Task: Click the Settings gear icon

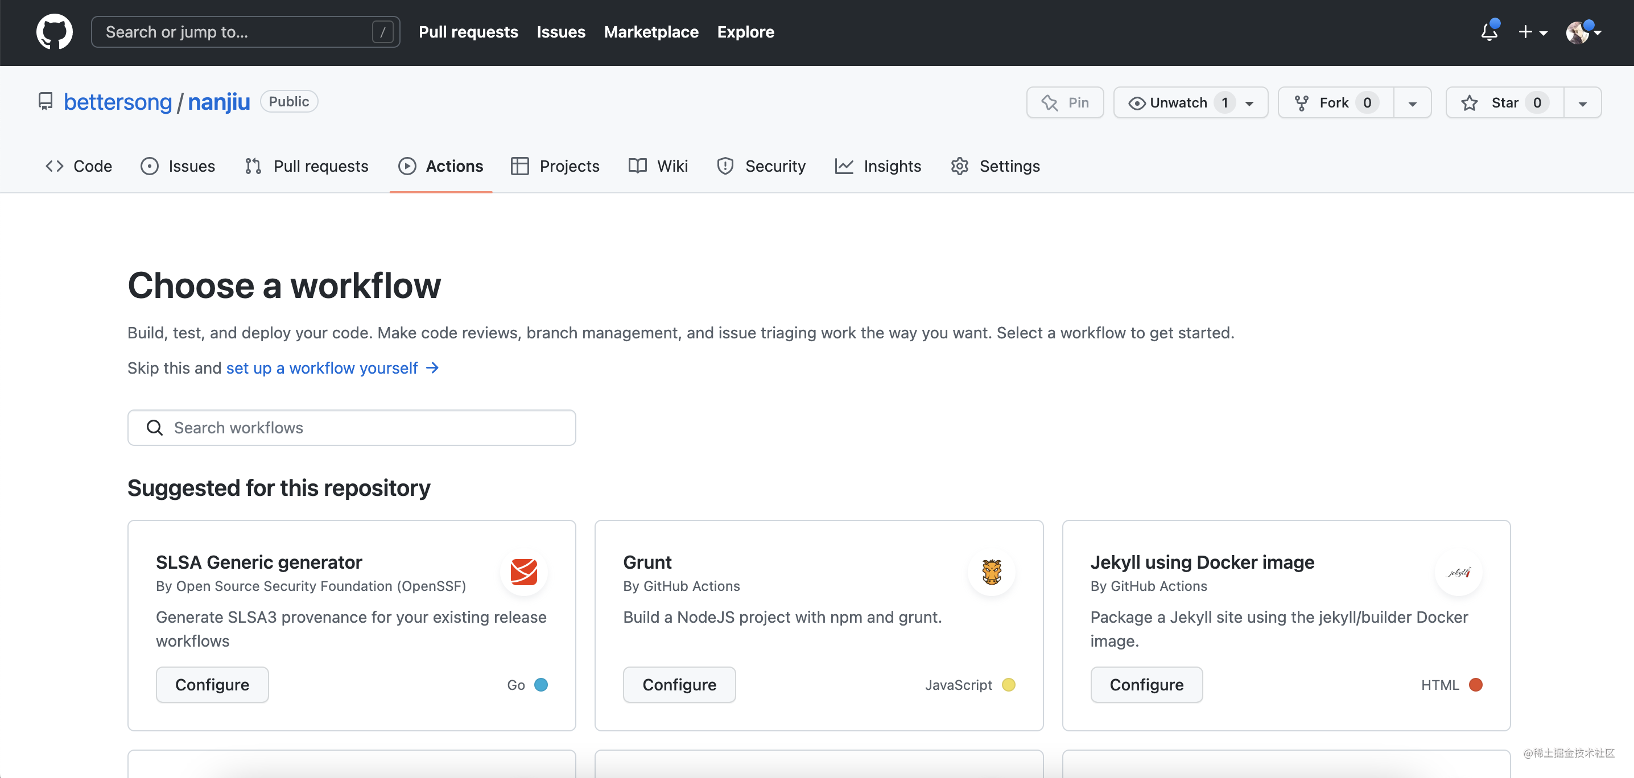Action: [960, 165]
